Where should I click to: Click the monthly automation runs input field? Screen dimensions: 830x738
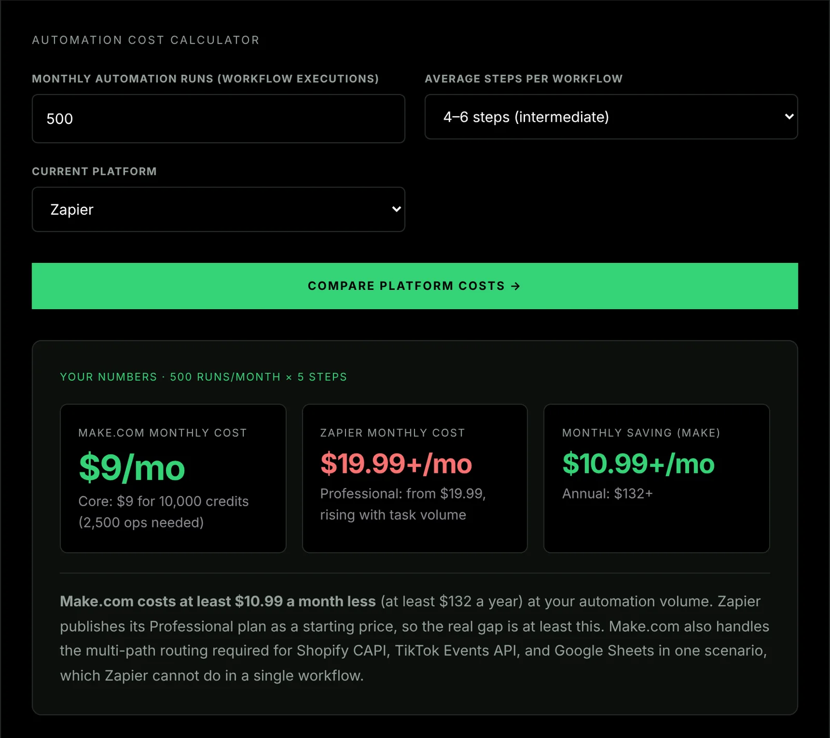tap(218, 118)
